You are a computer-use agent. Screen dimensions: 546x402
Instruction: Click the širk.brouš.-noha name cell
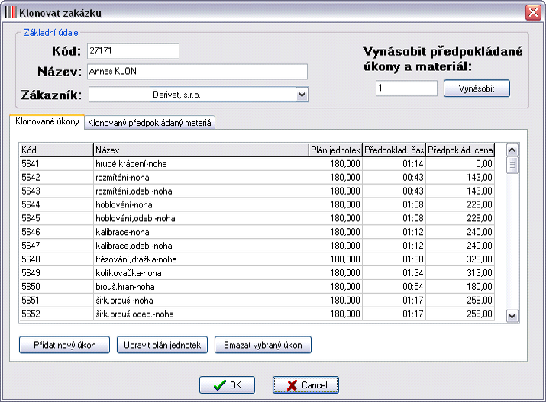click(202, 301)
